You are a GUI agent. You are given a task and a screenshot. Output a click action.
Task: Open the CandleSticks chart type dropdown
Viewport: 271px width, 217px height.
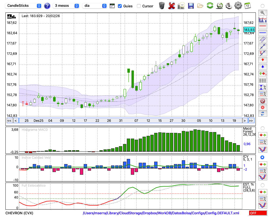click(x=24, y=6)
